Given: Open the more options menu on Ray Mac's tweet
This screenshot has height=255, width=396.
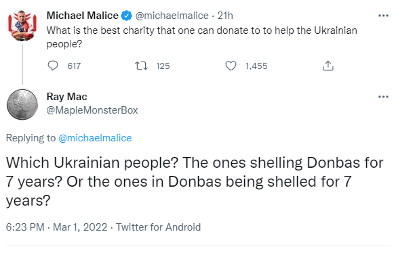Looking at the screenshot, I should (x=383, y=97).
